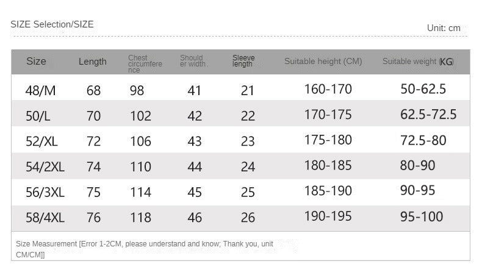Click the Chest circumference column header
The image size is (482, 272).
pyautogui.click(x=145, y=64)
